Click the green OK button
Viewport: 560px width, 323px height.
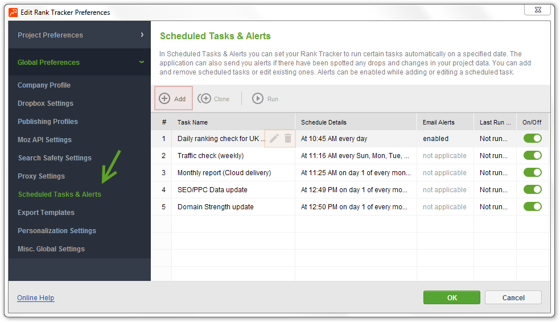click(451, 297)
